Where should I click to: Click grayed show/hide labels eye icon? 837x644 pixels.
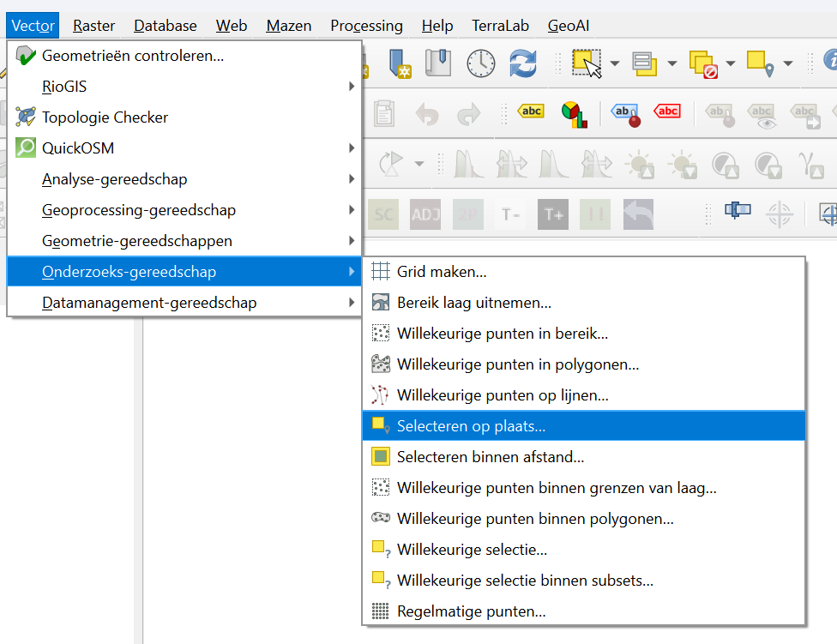point(762,116)
